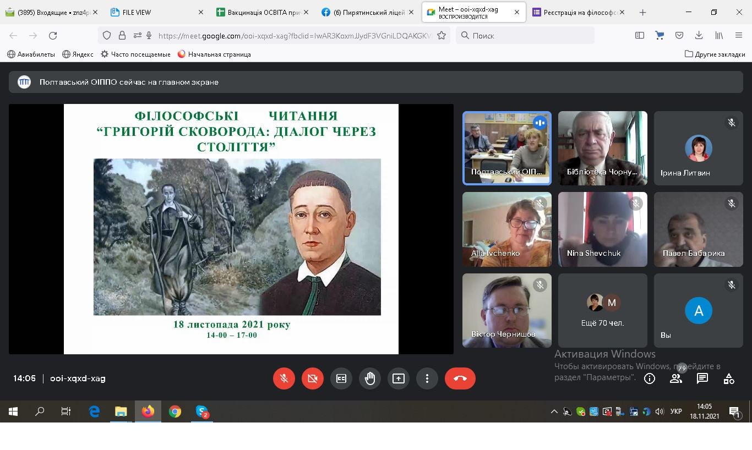Viewport: 752px width, 450px height.
Task: Switch to Пирятинський ліцей Facebook tab
Action: pyautogui.click(x=366, y=12)
